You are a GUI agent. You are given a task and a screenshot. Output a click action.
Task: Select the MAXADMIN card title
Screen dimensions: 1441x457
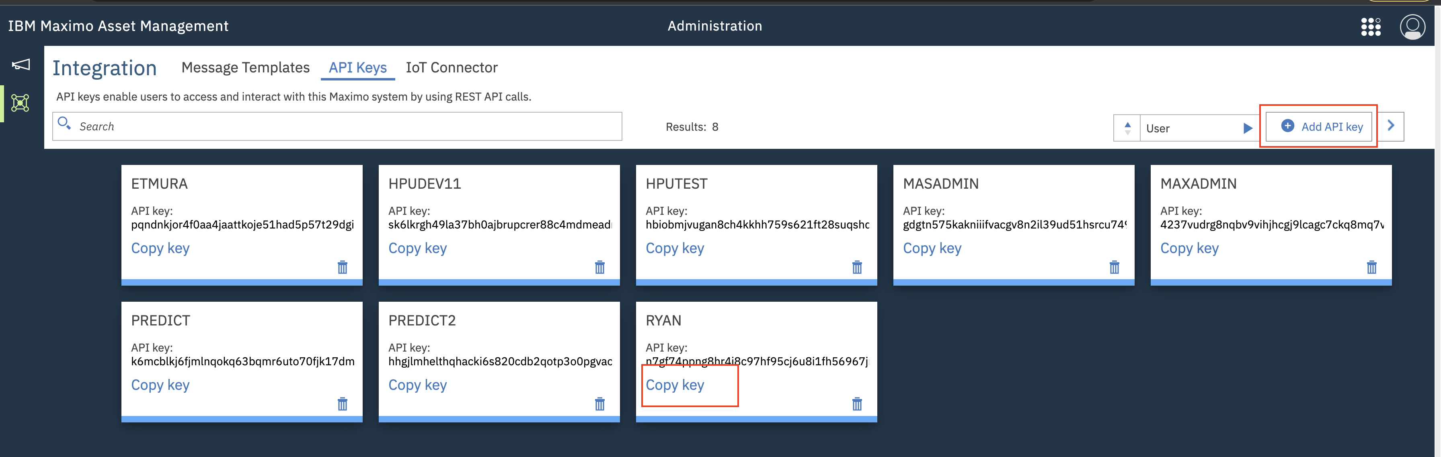[1198, 184]
